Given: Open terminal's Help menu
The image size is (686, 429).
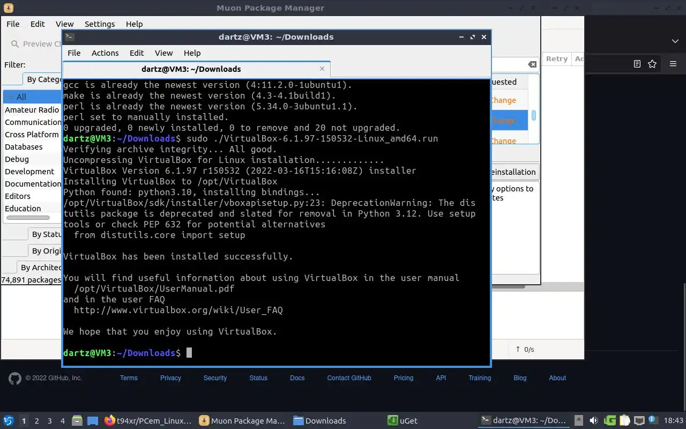Looking at the screenshot, I should pyautogui.click(x=192, y=53).
